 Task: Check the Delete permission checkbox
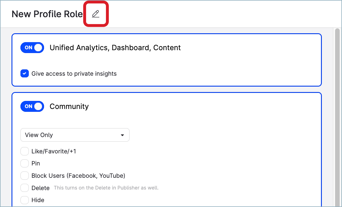[24, 188]
